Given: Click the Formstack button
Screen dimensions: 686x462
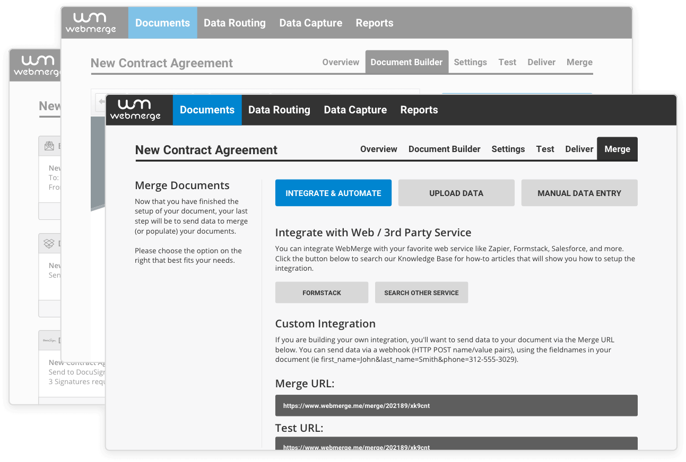Looking at the screenshot, I should click(x=322, y=292).
